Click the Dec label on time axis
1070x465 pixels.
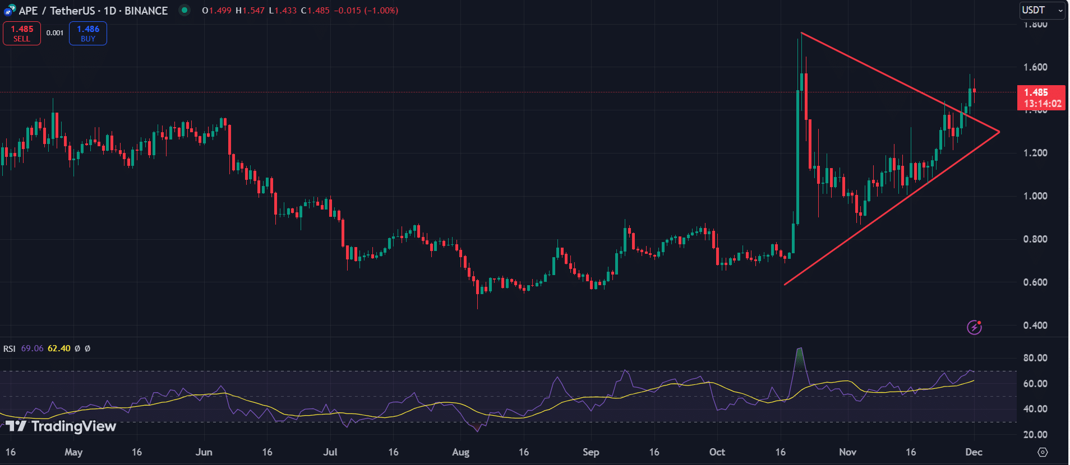[974, 452]
